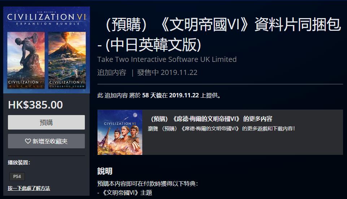Click the 播放裝置 label

pyautogui.click(x=19, y=162)
